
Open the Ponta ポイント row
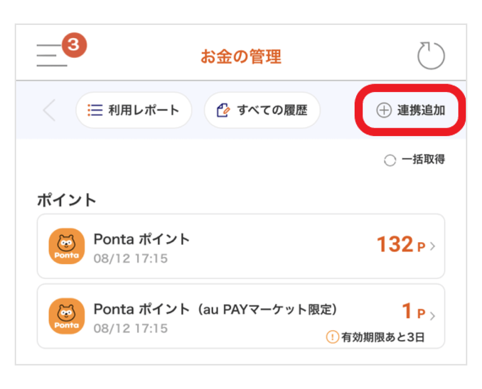[x=240, y=246]
